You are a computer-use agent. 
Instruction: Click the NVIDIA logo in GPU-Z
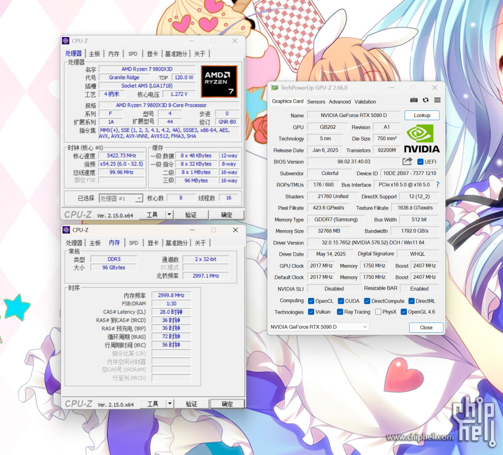421,138
